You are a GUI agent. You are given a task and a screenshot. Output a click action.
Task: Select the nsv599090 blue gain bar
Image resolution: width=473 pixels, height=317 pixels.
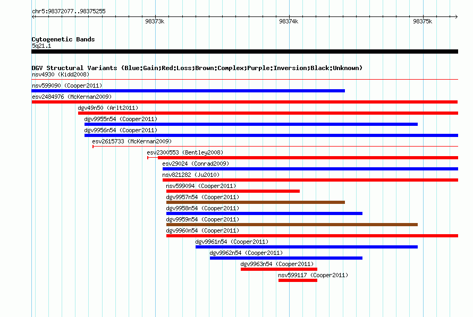pos(188,91)
